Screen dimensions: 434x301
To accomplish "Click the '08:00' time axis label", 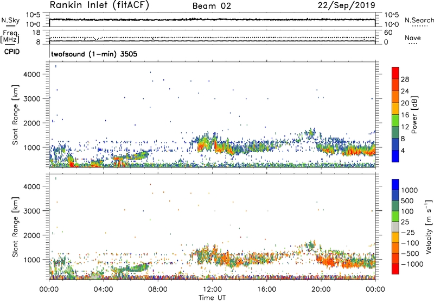I will pos(158,290).
